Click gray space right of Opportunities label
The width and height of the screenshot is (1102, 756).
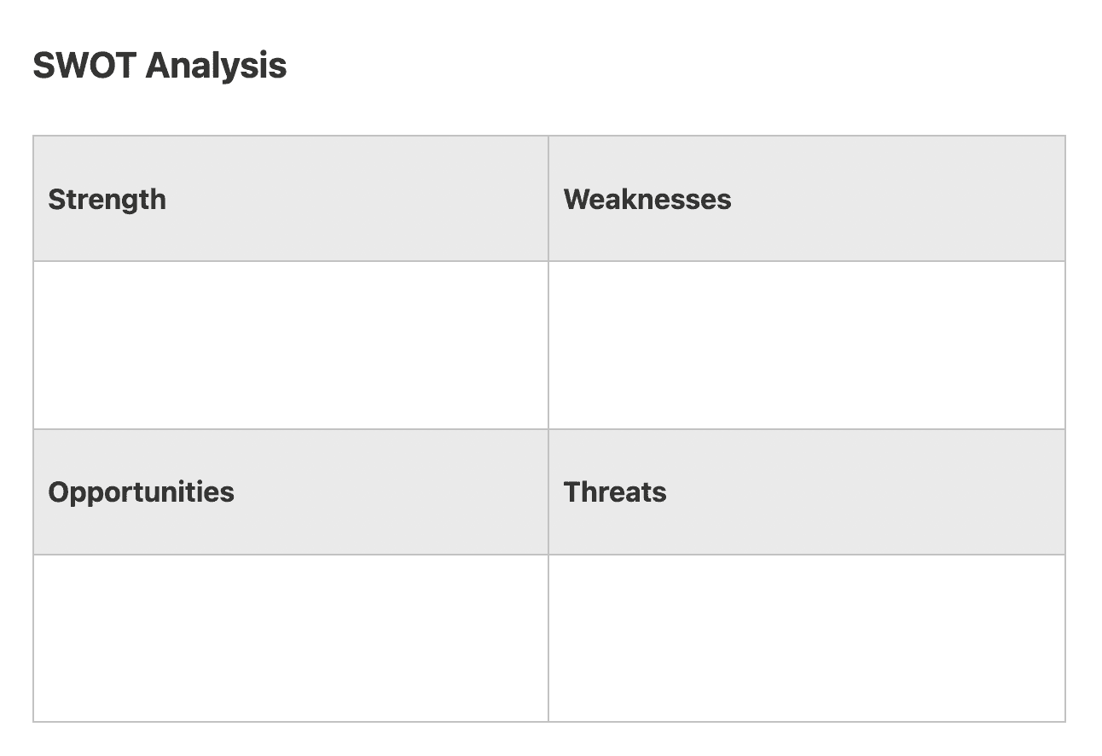tap(392, 492)
